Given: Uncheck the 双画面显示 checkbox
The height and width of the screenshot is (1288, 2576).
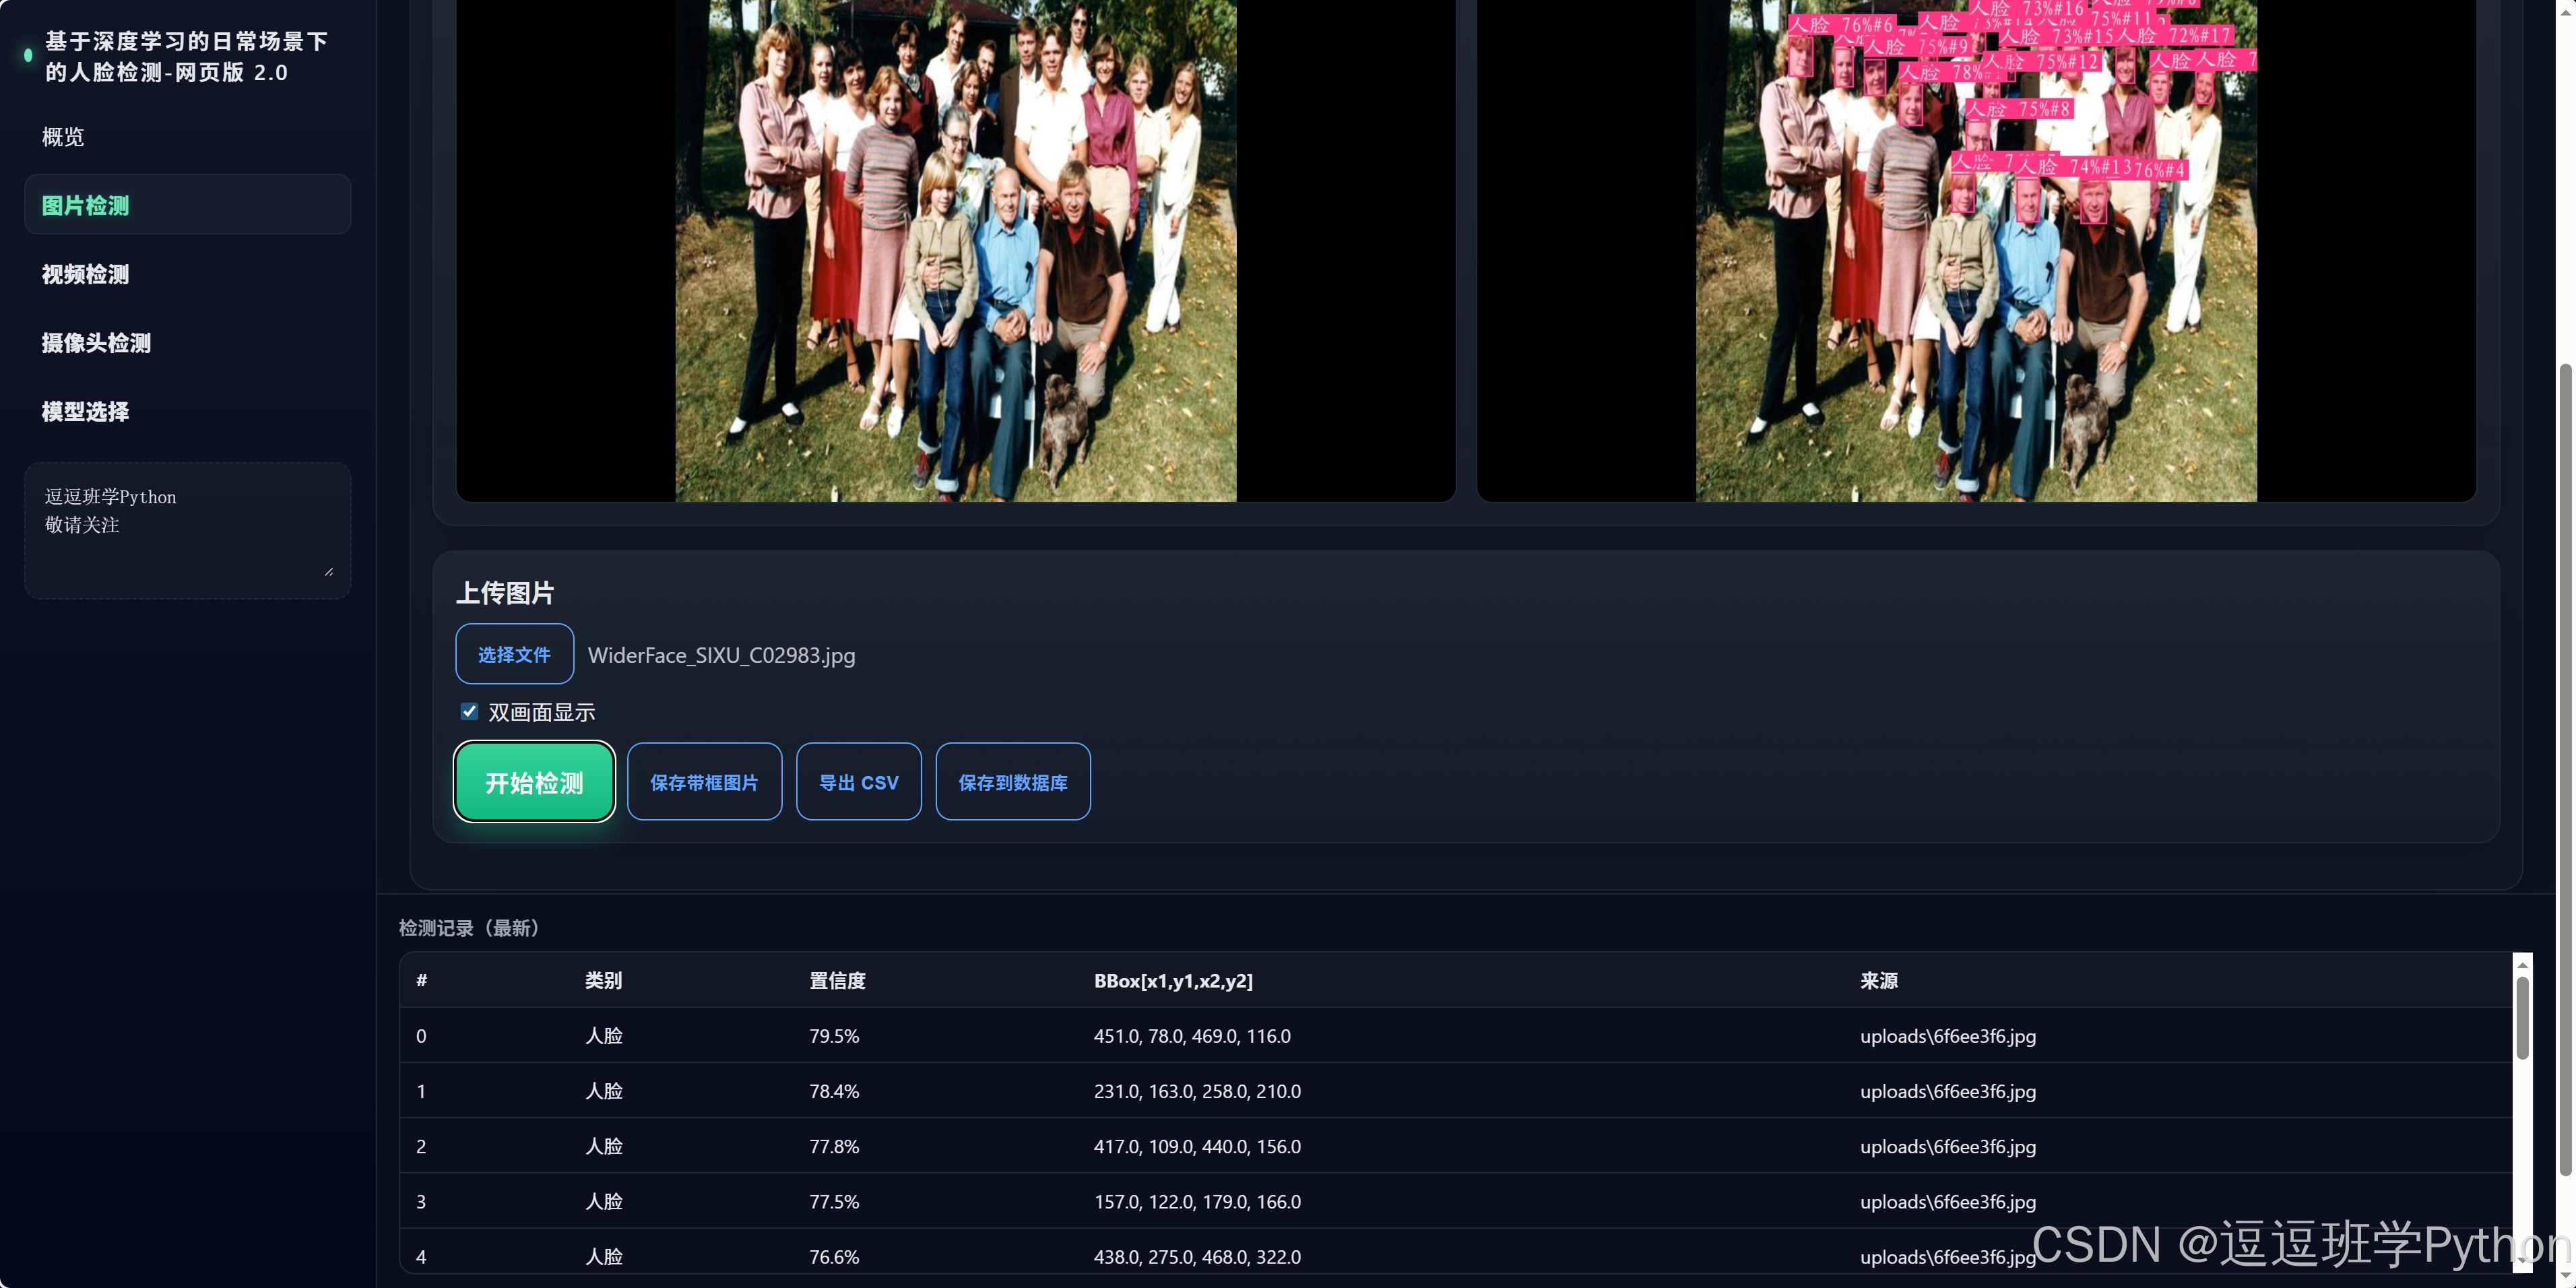Looking at the screenshot, I should [x=469, y=711].
